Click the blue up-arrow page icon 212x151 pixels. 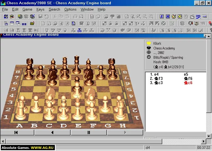pos(73,24)
